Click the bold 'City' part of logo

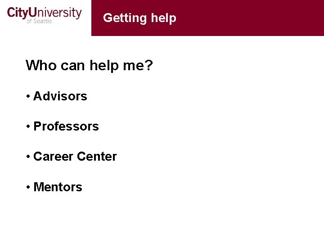click(x=18, y=13)
